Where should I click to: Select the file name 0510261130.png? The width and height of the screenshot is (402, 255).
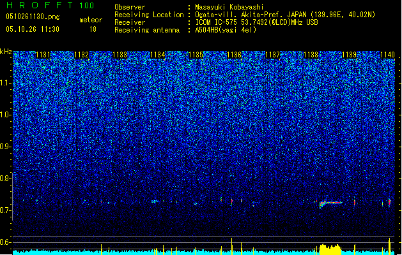[33, 17]
